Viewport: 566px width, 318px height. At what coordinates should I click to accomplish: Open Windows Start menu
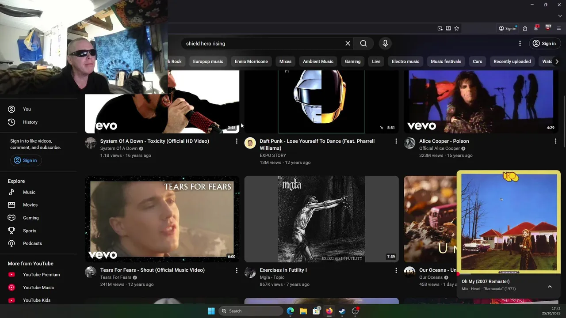tap(211, 311)
